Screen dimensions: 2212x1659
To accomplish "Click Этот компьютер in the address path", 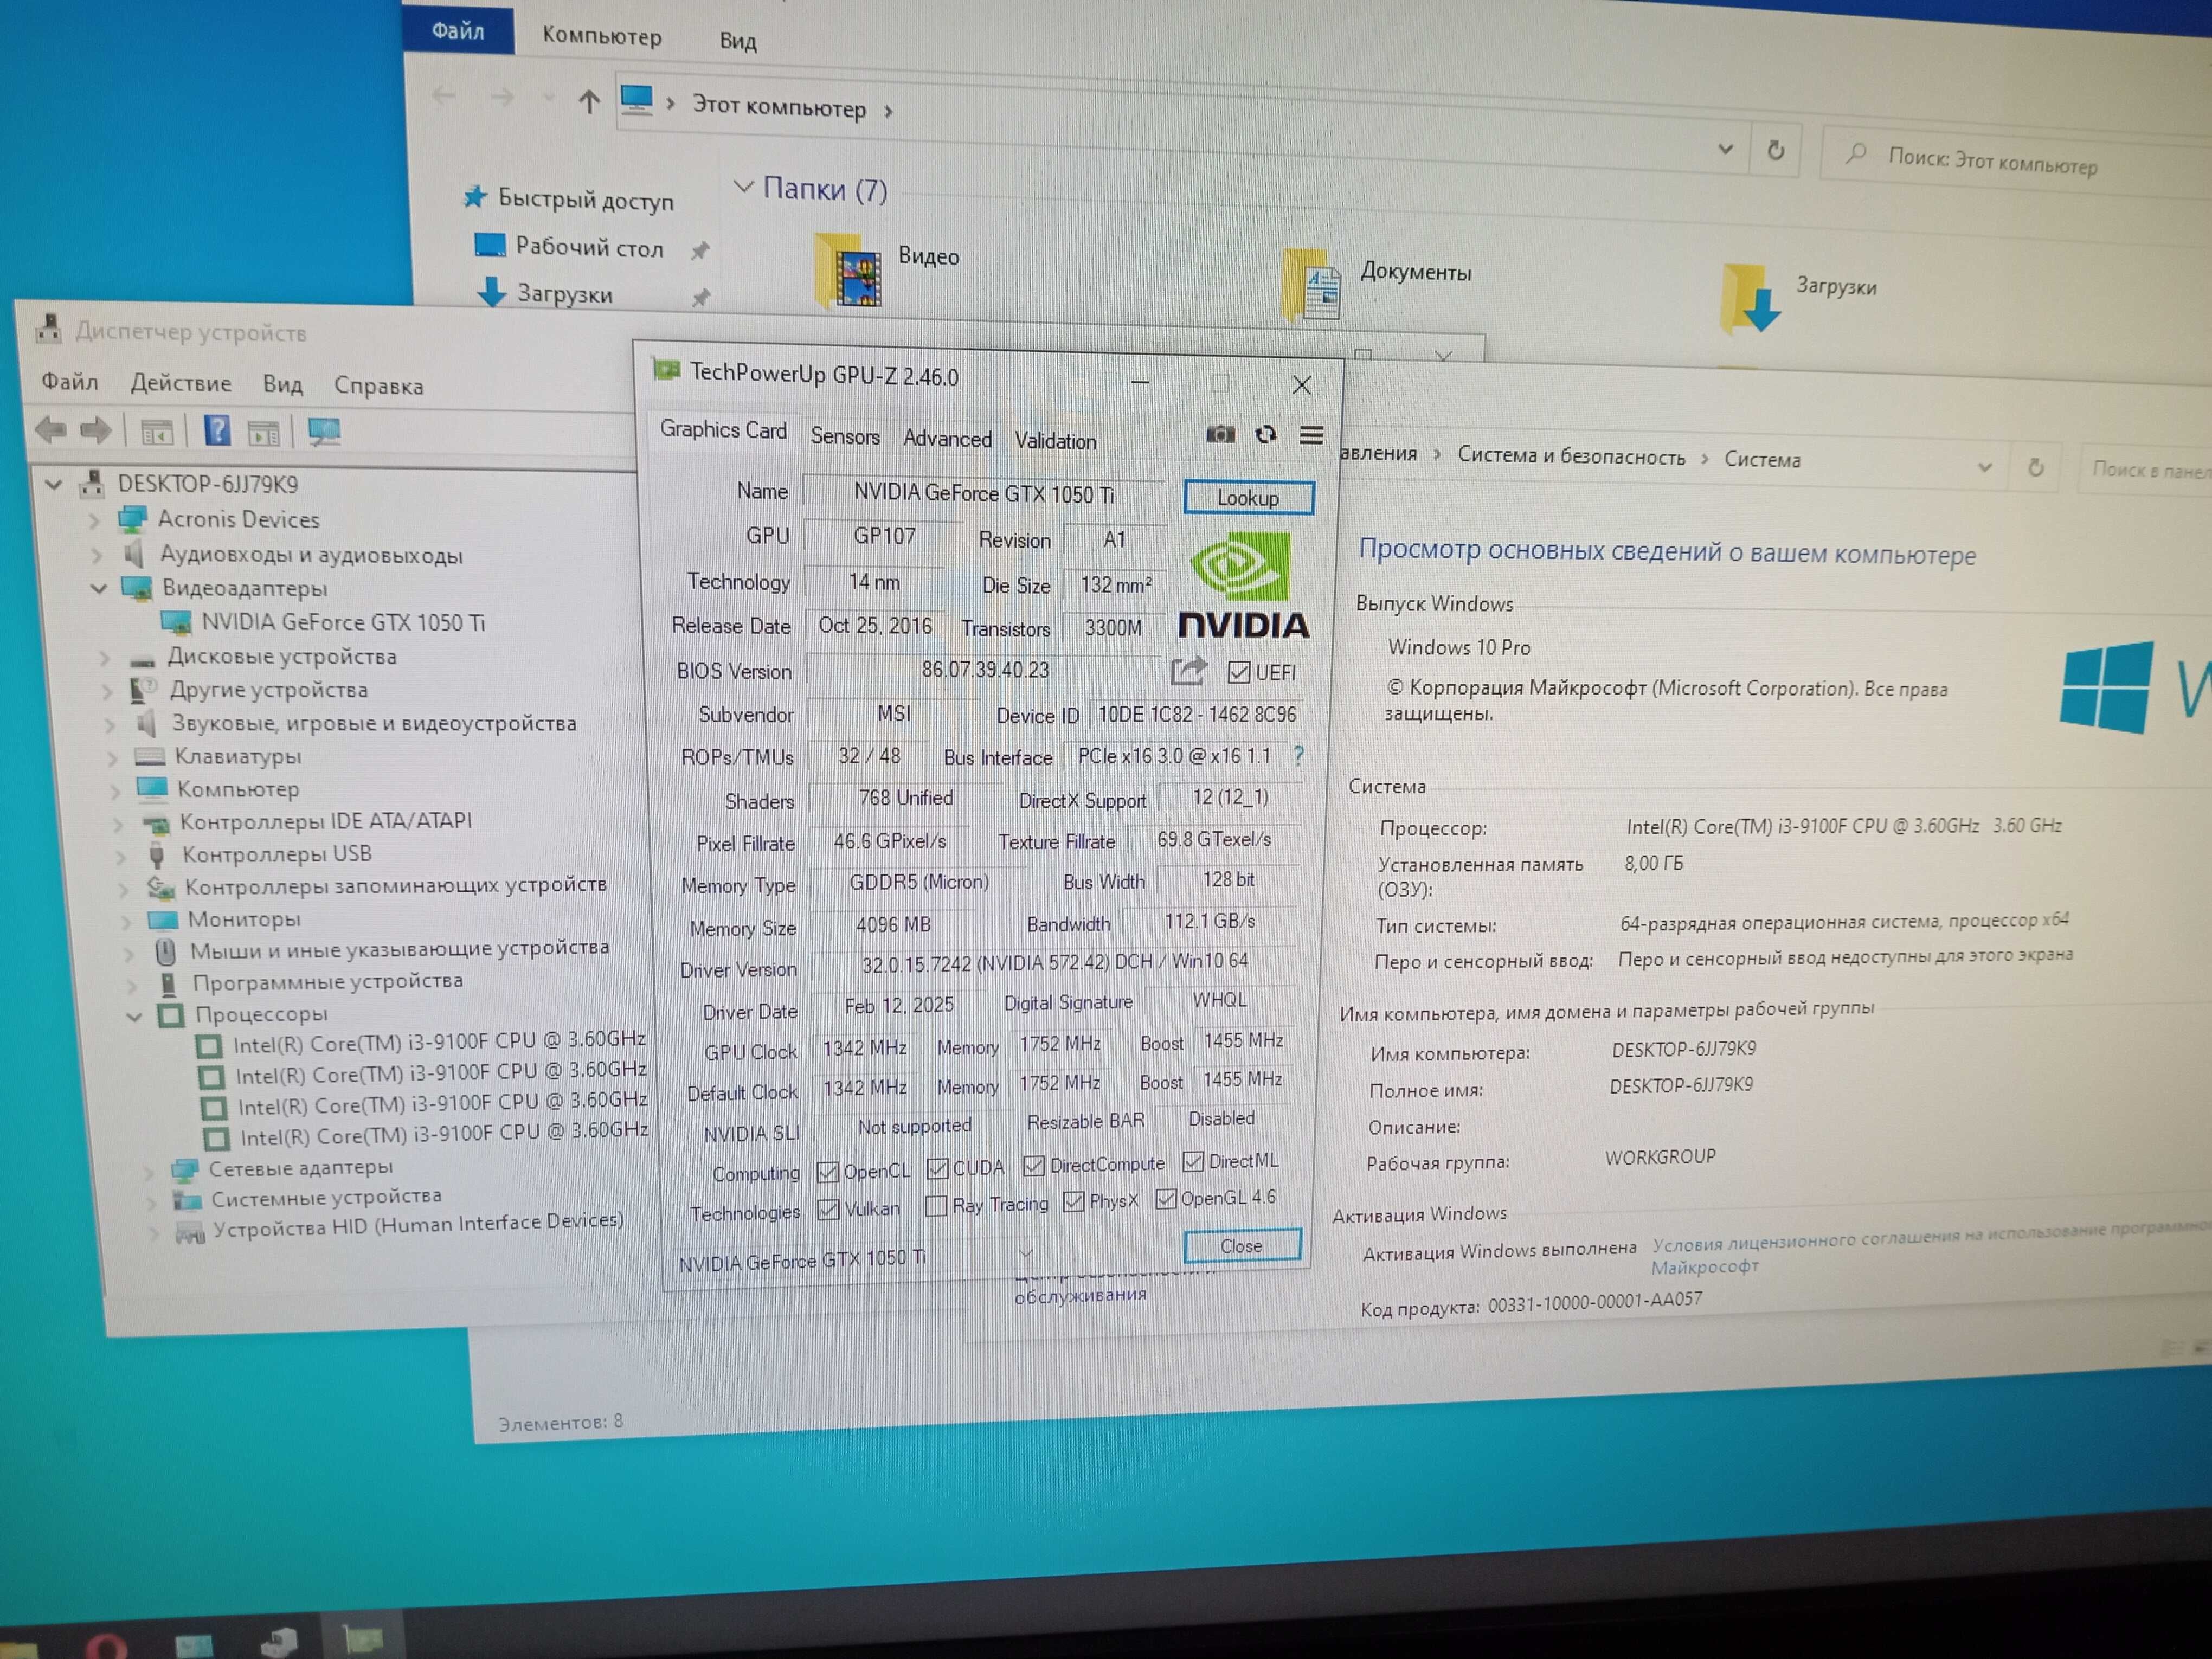I will click(x=779, y=106).
